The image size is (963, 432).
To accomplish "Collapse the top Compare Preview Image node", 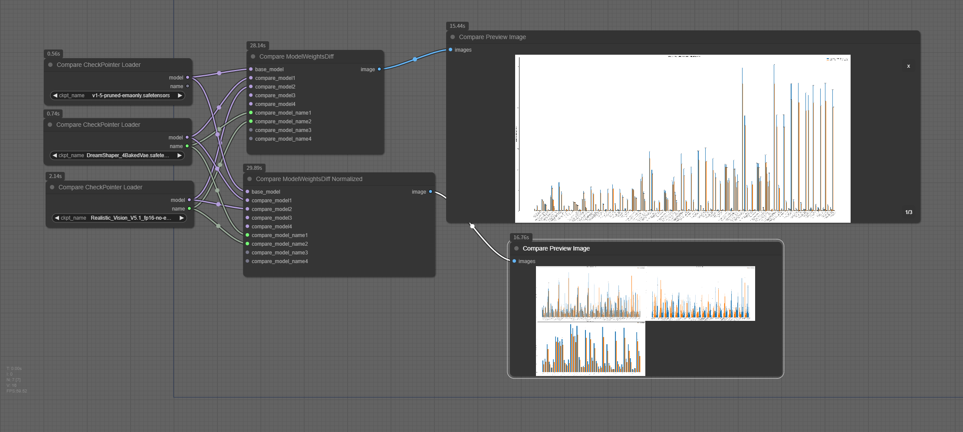I will (x=453, y=37).
